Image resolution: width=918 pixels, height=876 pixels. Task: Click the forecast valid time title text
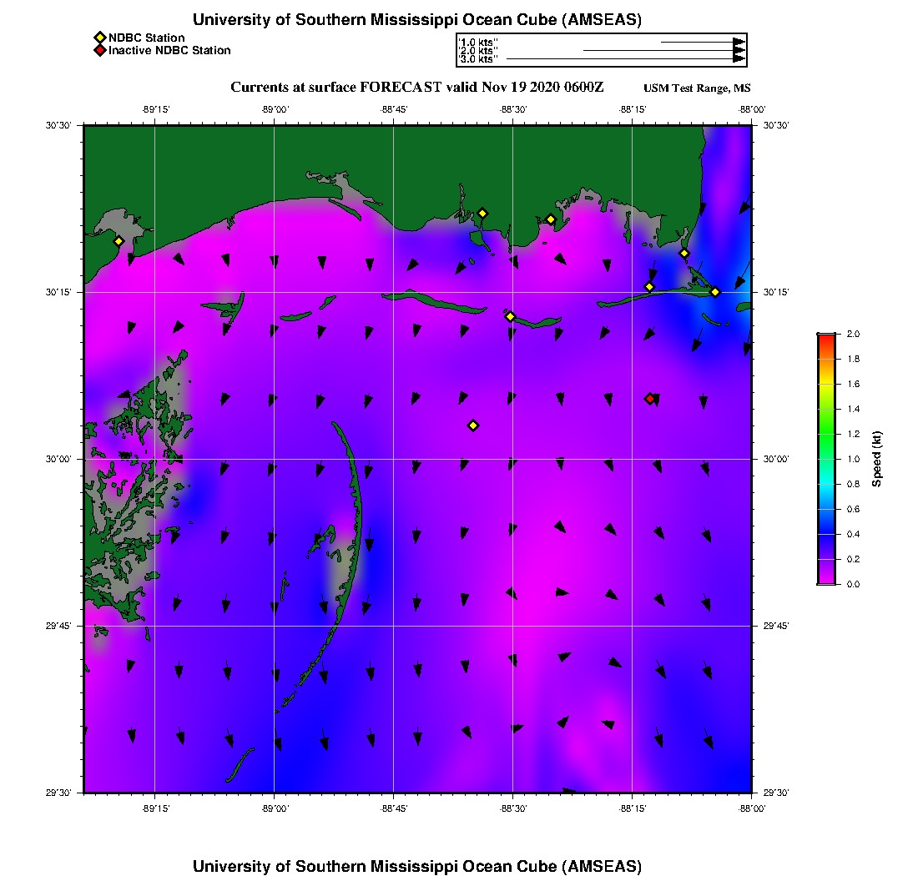coord(416,88)
